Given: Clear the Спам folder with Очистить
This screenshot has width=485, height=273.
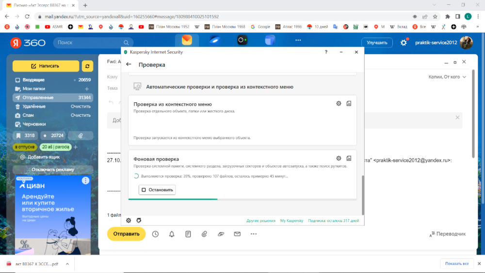Looking at the screenshot, I should (x=81, y=115).
